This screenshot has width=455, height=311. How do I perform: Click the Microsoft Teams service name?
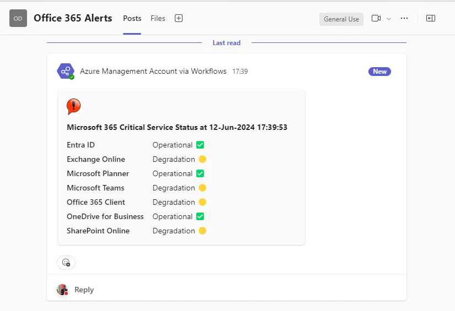tap(95, 188)
